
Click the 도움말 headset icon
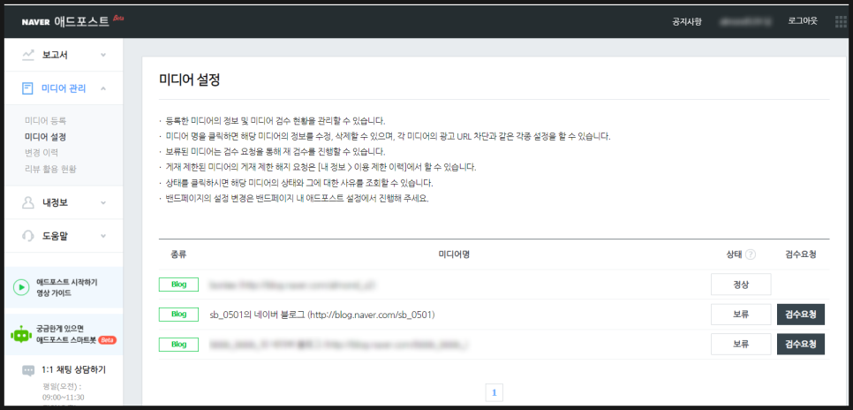coord(27,236)
